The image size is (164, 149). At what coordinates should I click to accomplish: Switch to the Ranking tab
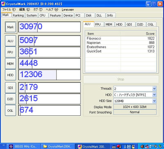18,16
